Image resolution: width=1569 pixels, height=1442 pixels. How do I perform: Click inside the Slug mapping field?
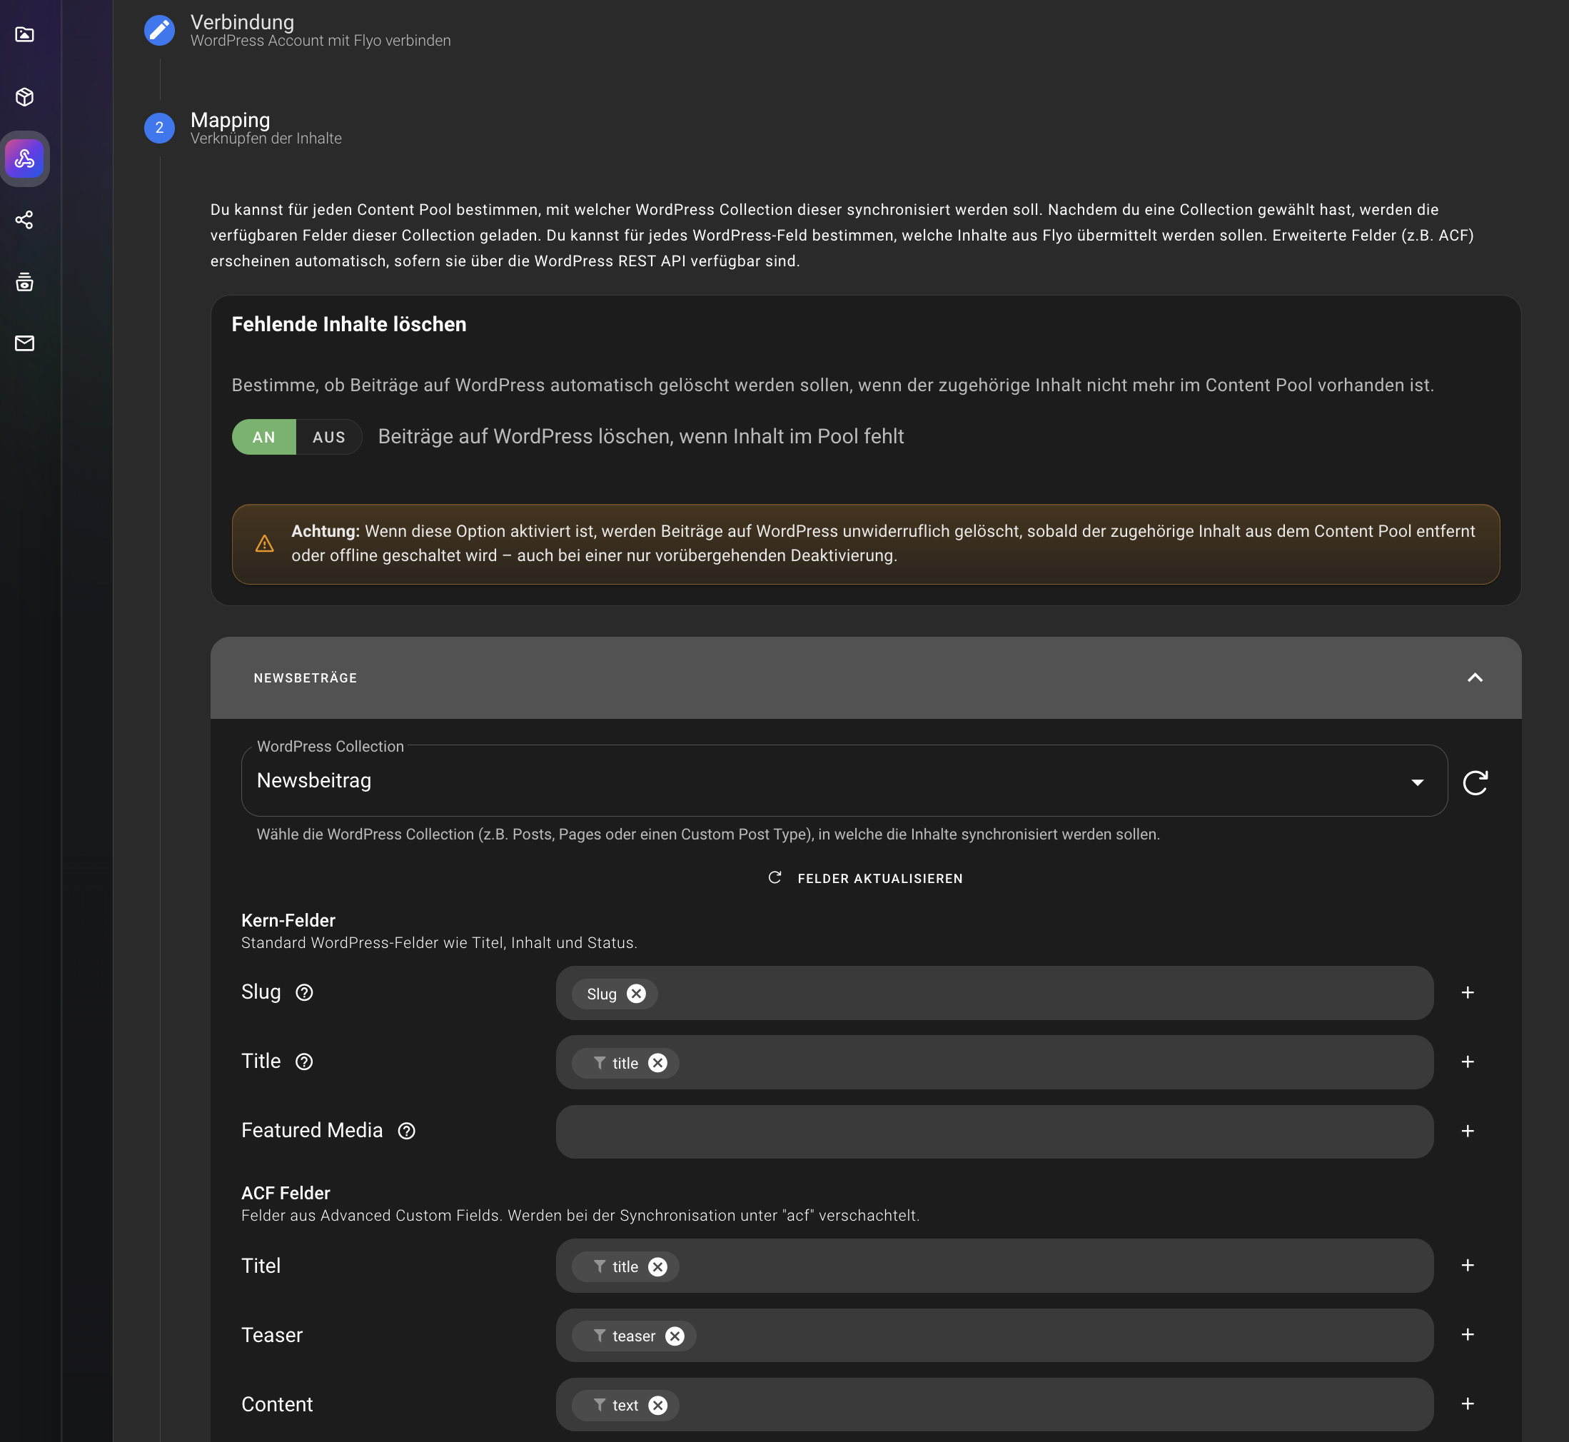995,993
